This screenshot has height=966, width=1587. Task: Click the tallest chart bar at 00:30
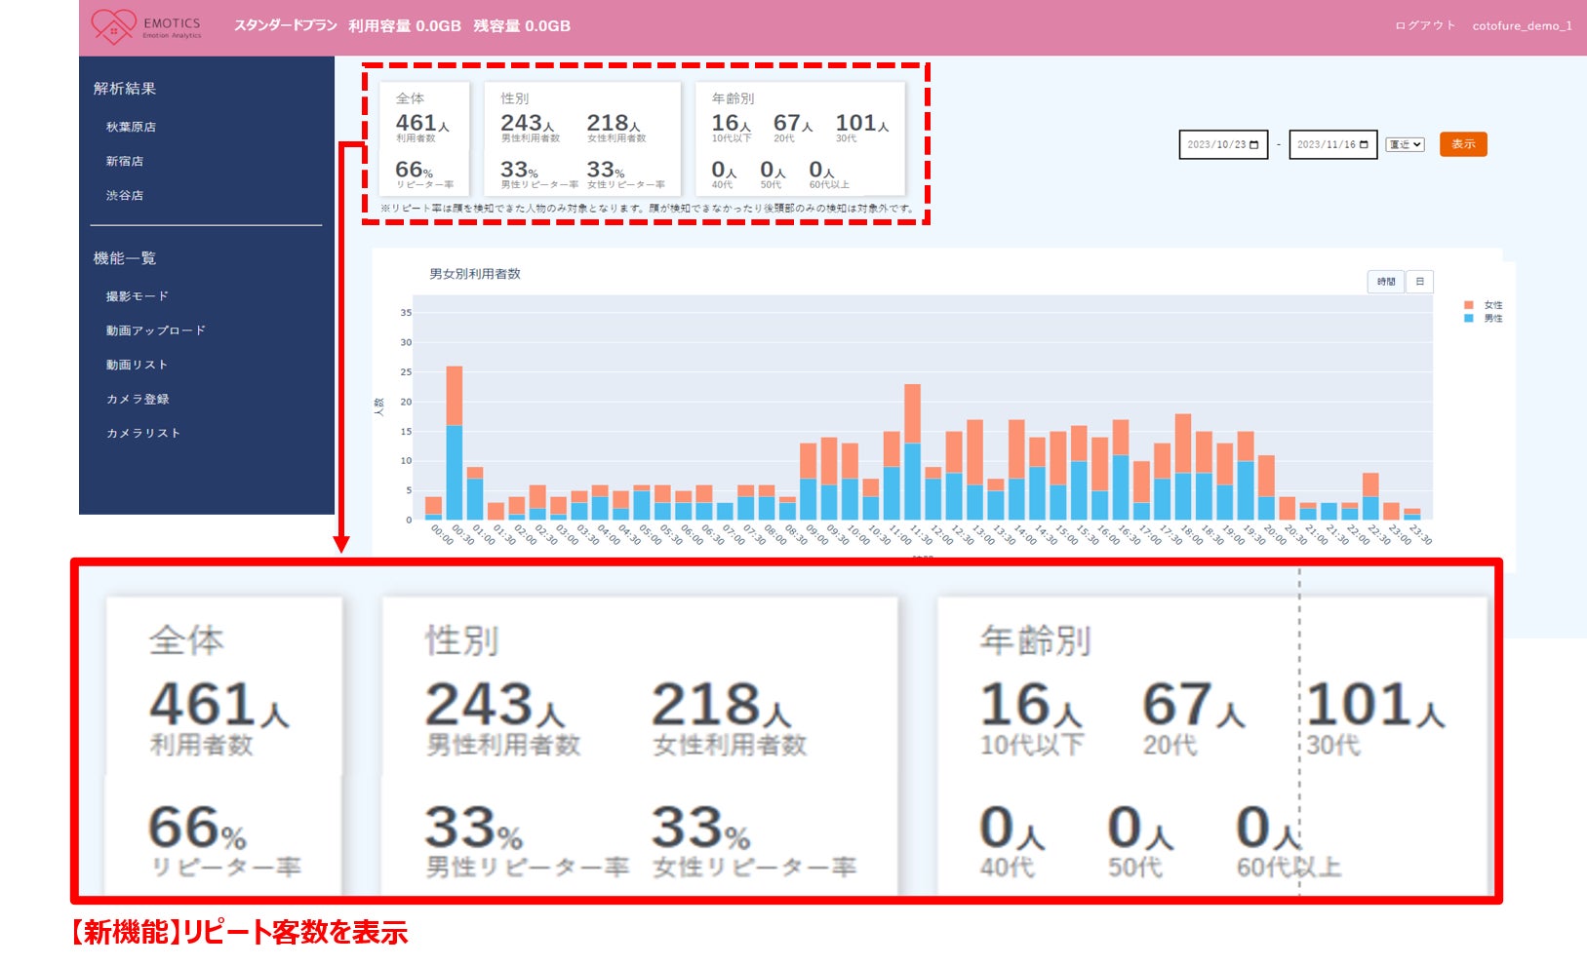coord(455,443)
